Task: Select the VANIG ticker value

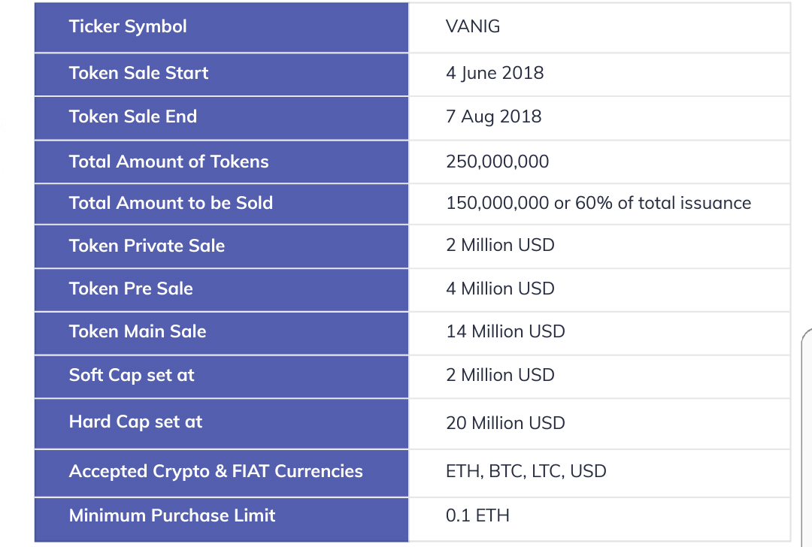Action: pyautogui.click(x=473, y=27)
